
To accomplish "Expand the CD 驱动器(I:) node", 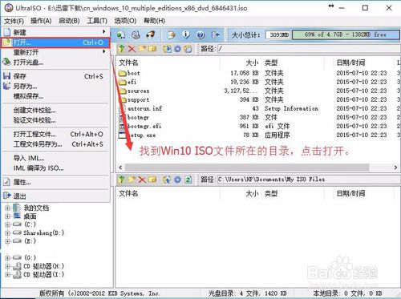I will (7, 274).
